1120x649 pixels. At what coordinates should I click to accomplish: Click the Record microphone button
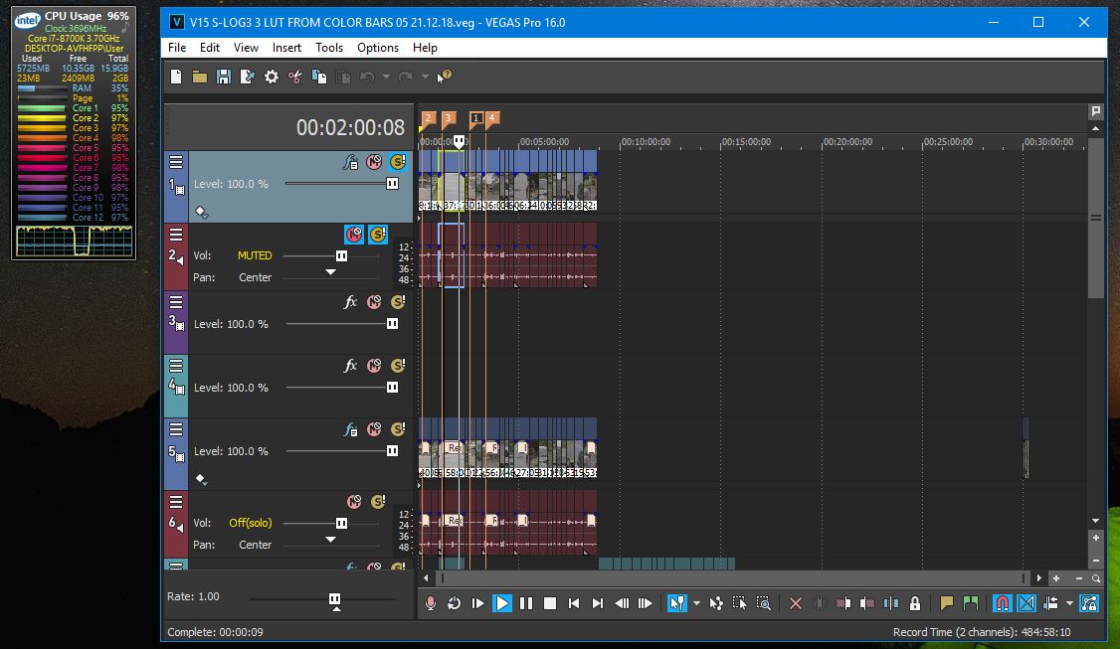point(431,603)
